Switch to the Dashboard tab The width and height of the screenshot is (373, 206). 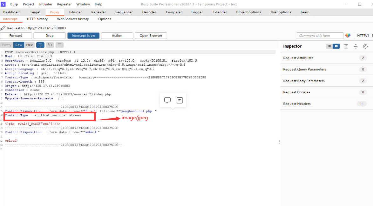point(12,12)
